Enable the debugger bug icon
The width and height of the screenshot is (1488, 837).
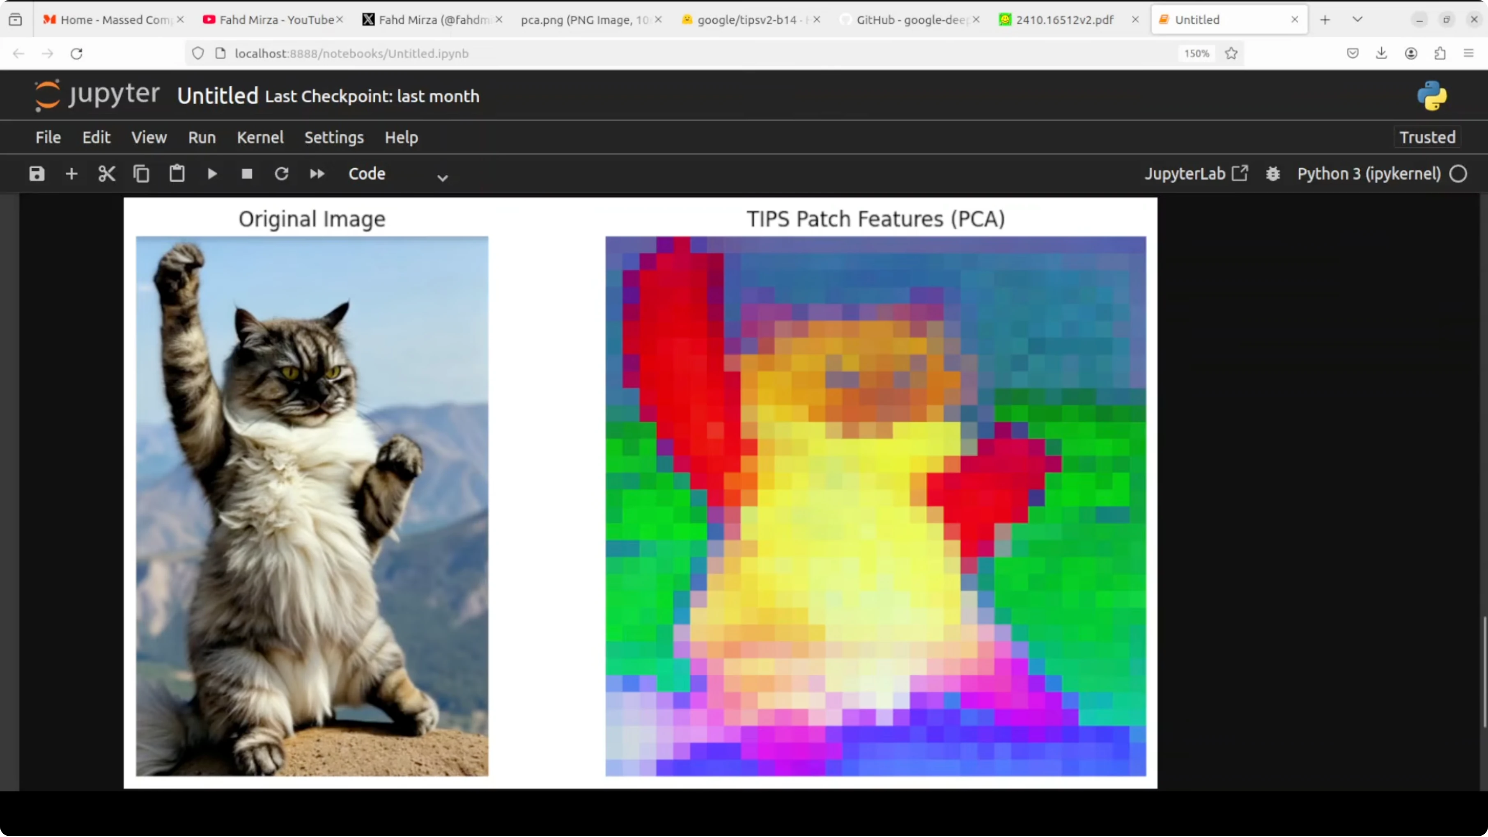(x=1273, y=174)
